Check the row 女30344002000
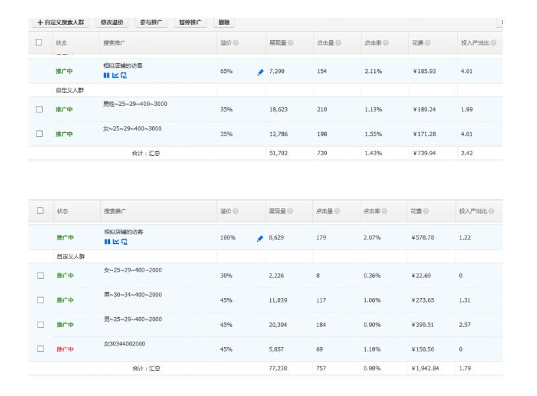The height and width of the screenshot is (396, 537). point(40,349)
